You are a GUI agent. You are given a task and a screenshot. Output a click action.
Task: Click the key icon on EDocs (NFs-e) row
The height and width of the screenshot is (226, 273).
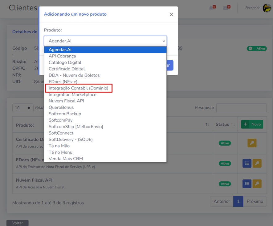257,163
